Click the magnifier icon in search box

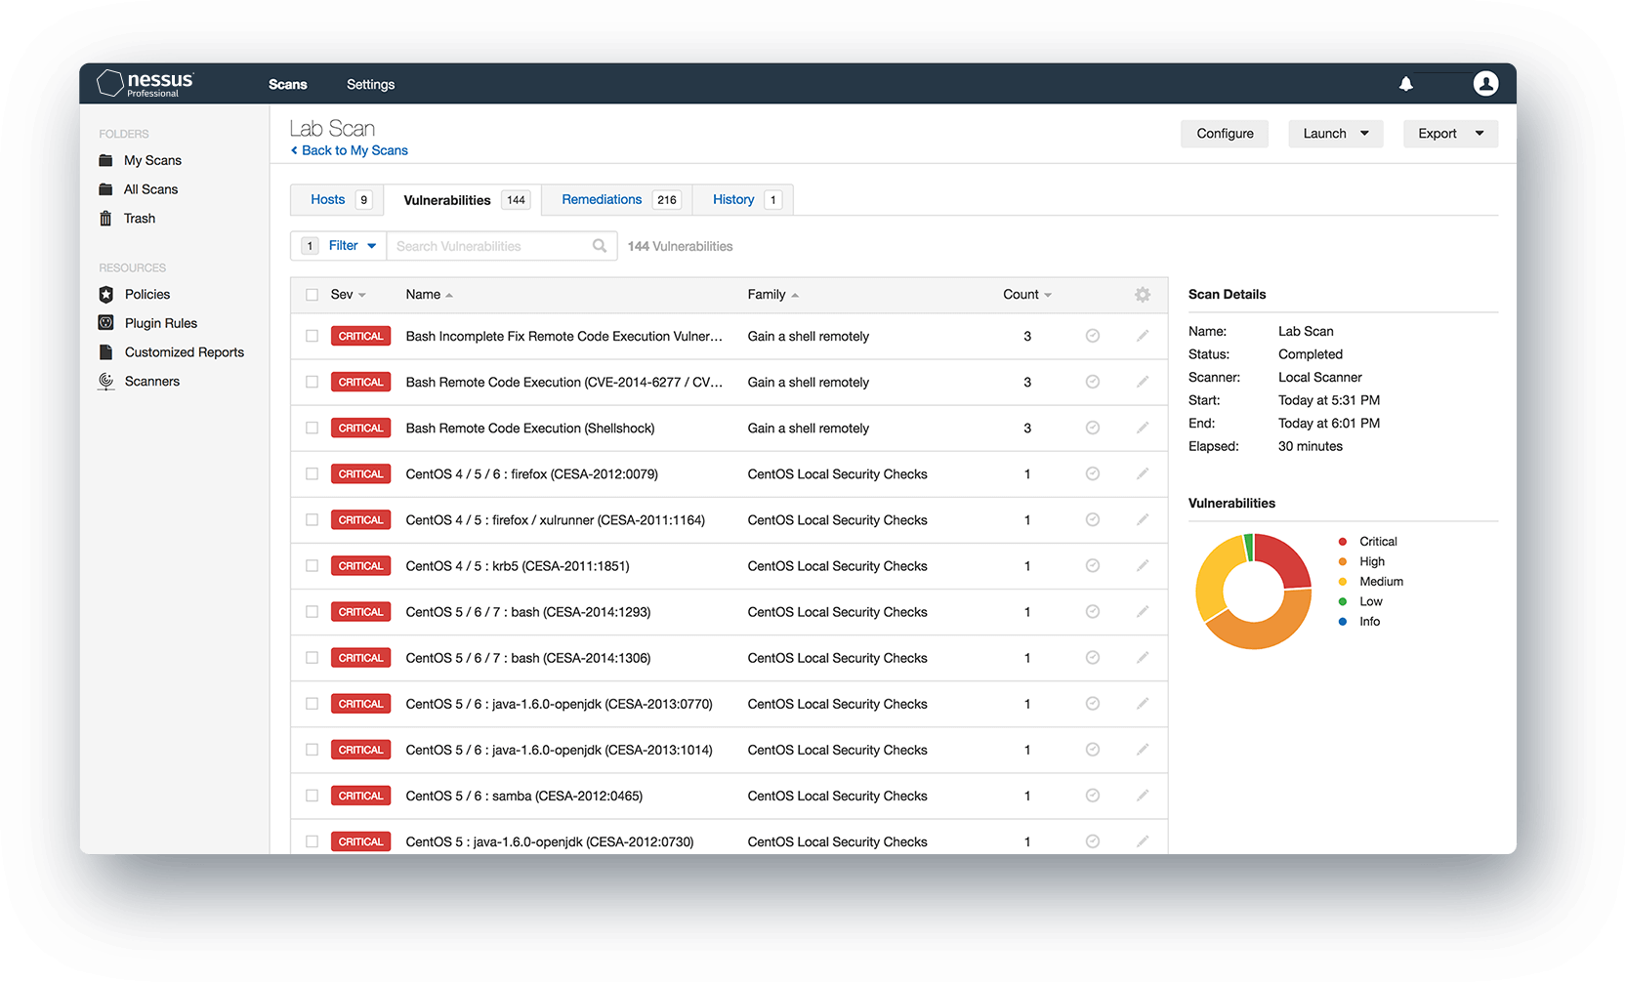point(600,246)
